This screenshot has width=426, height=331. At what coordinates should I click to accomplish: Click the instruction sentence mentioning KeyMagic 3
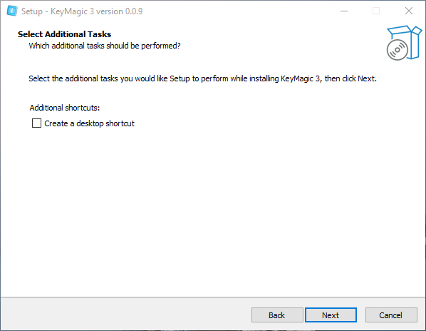click(x=203, y=78)
